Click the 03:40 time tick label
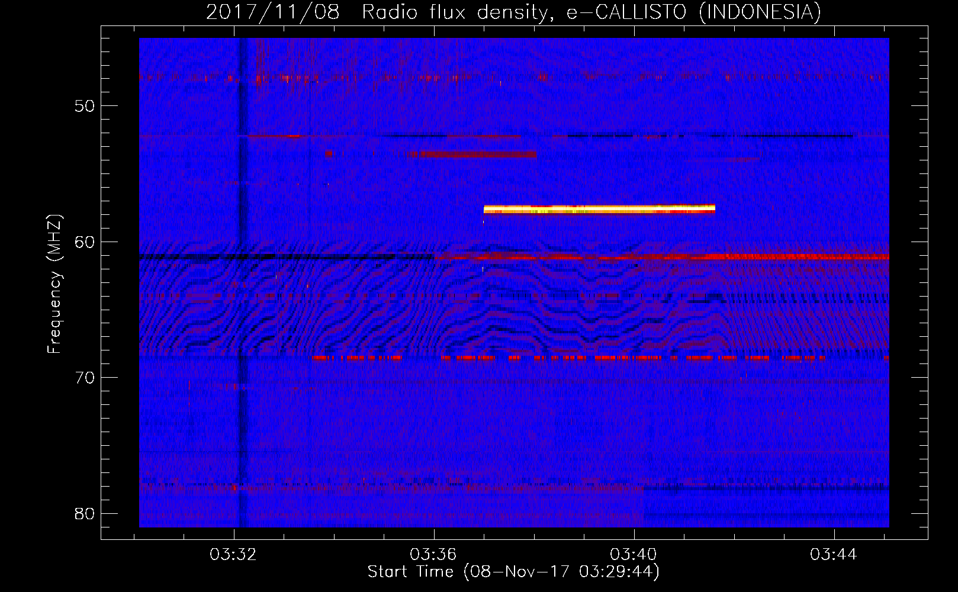This screenshot has height=592, width=958. 633,555
